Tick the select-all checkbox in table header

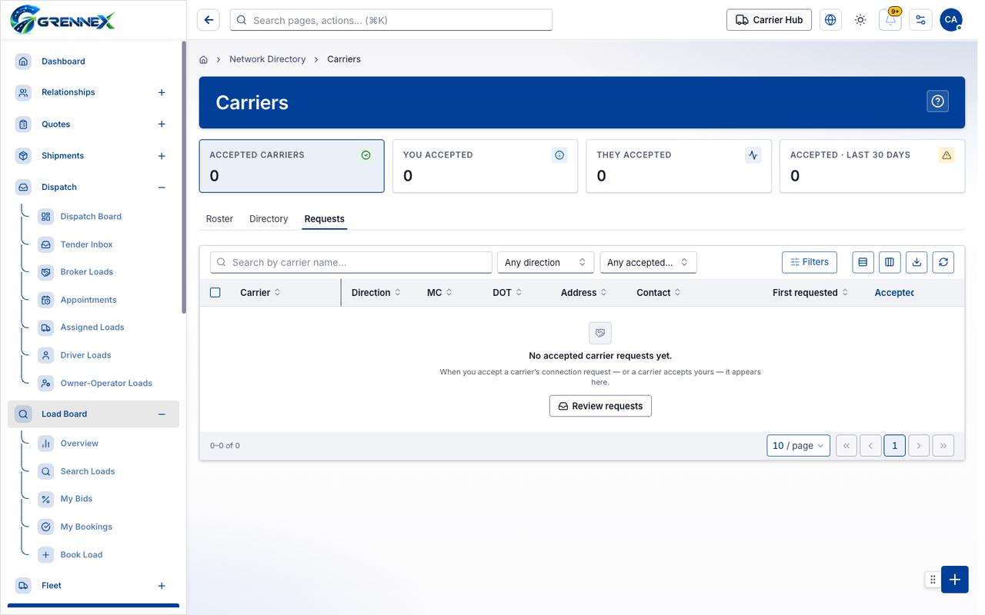215,293
